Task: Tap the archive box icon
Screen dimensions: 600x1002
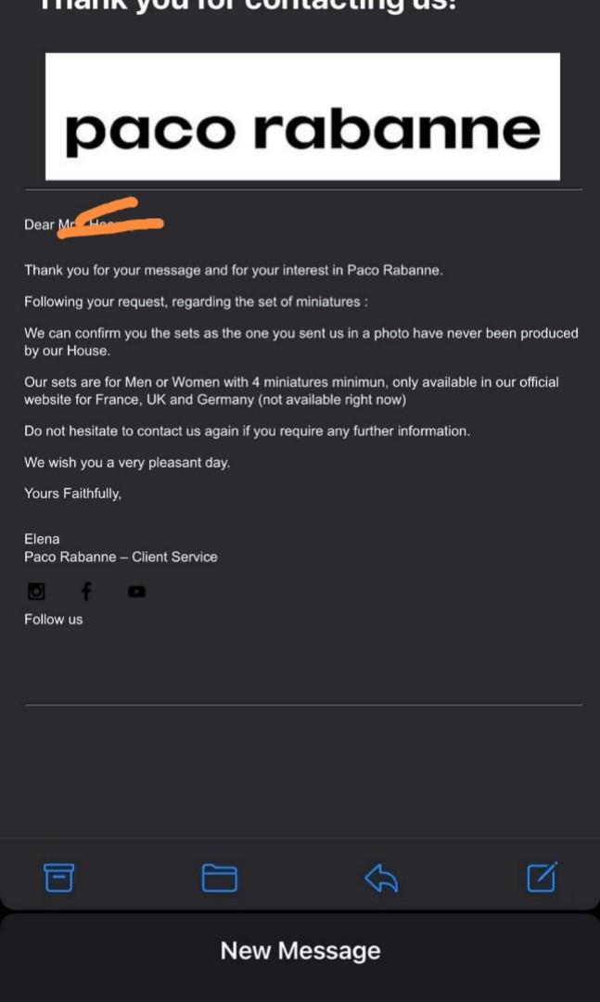Action: click(59, 877)
